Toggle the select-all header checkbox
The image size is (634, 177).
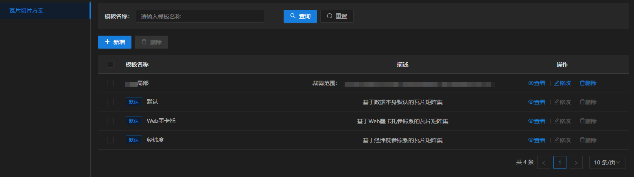(110, 64)
